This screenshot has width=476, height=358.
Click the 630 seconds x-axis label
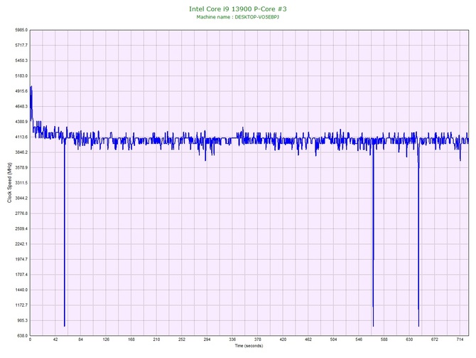(x=409, y=339)
